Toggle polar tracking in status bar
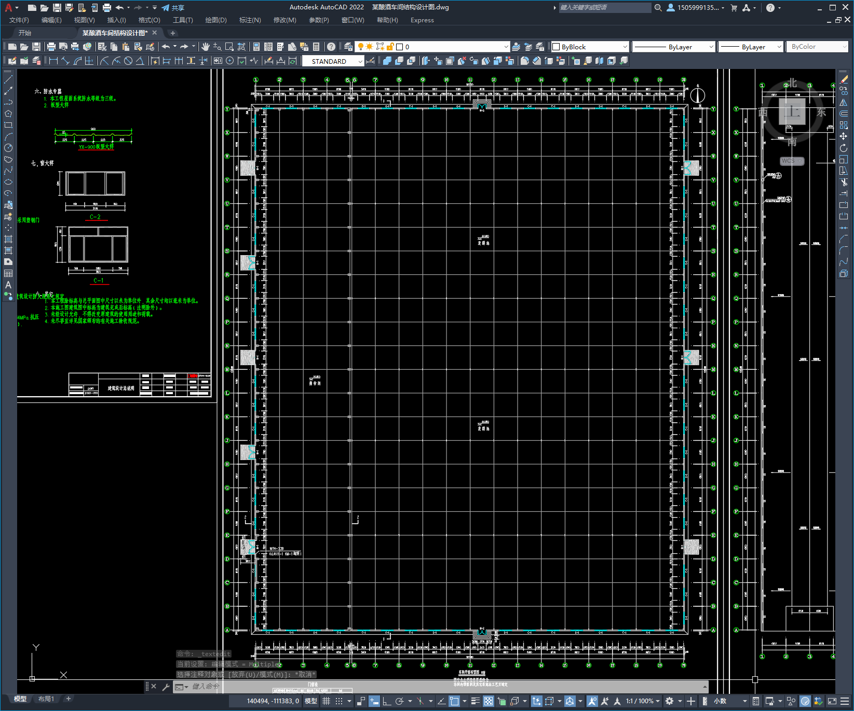This screenshot has height=711, width=854. point(399,701)
